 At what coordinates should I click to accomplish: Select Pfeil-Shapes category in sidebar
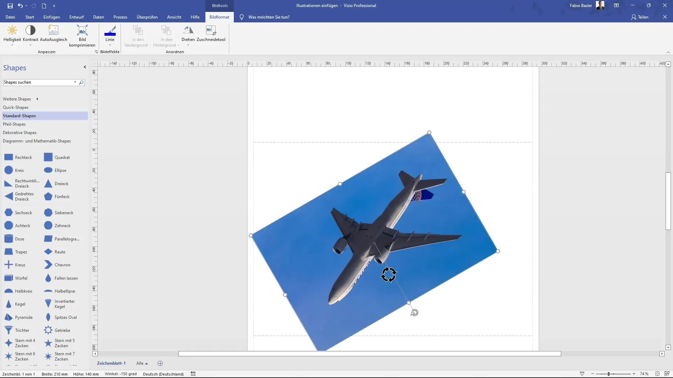tap(14, 124)
